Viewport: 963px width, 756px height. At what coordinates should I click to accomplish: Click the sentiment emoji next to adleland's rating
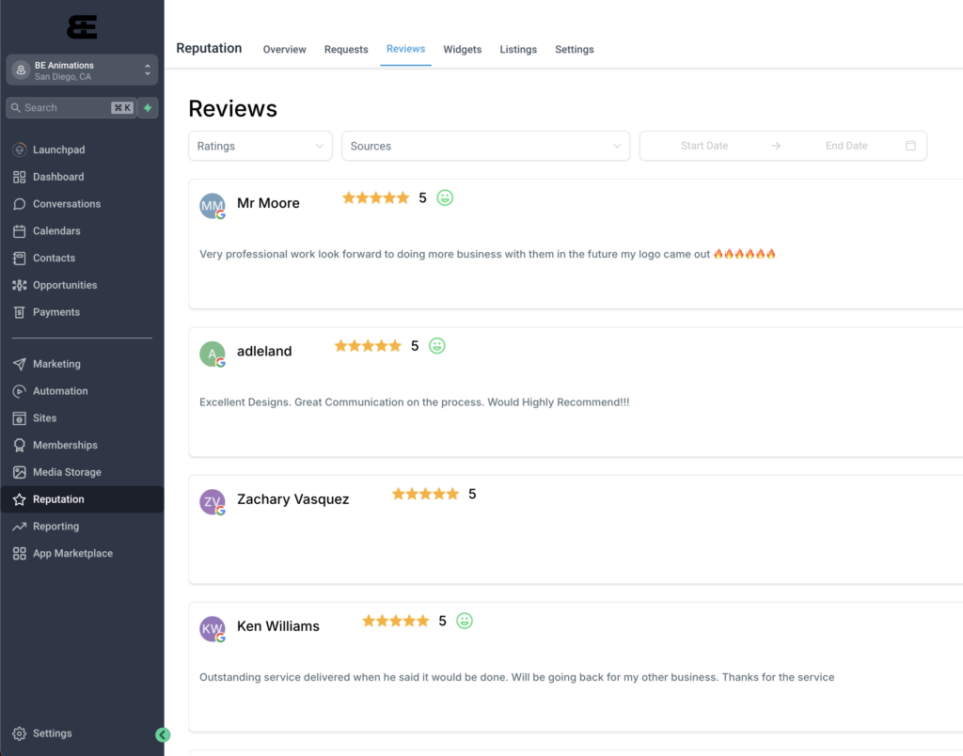click(436, 345)
